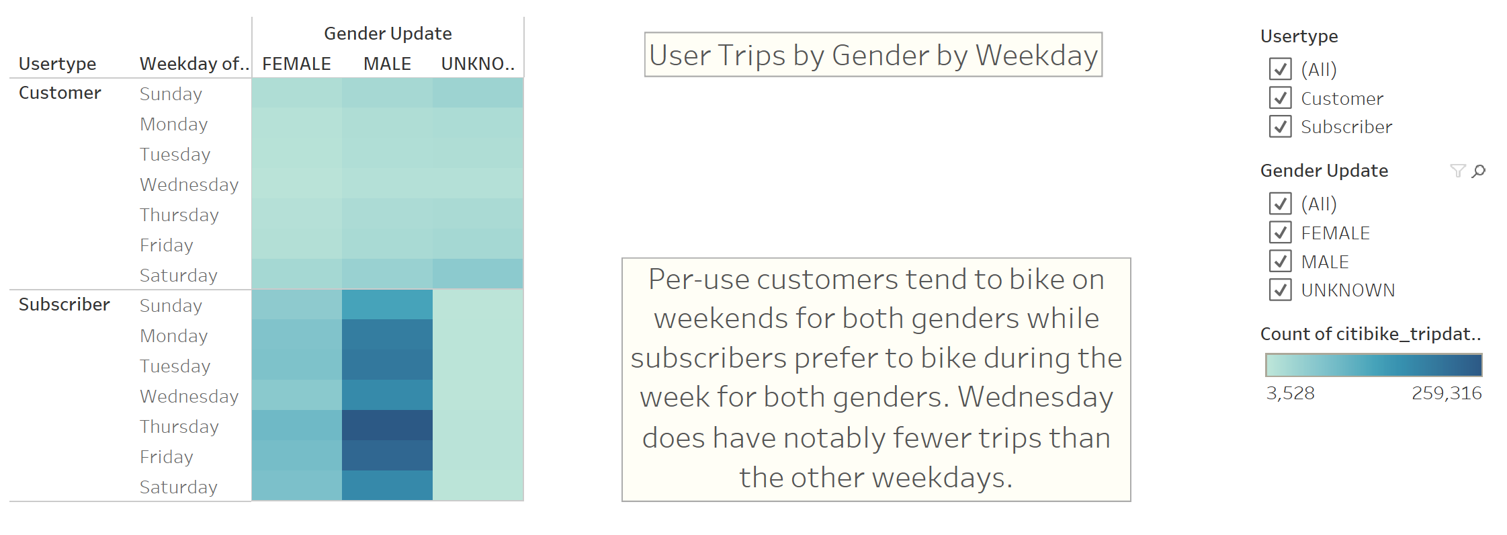Click the Customer Saturday UNKNOWN heatmap cell
Screen dimensions: 1507x535
477,275
